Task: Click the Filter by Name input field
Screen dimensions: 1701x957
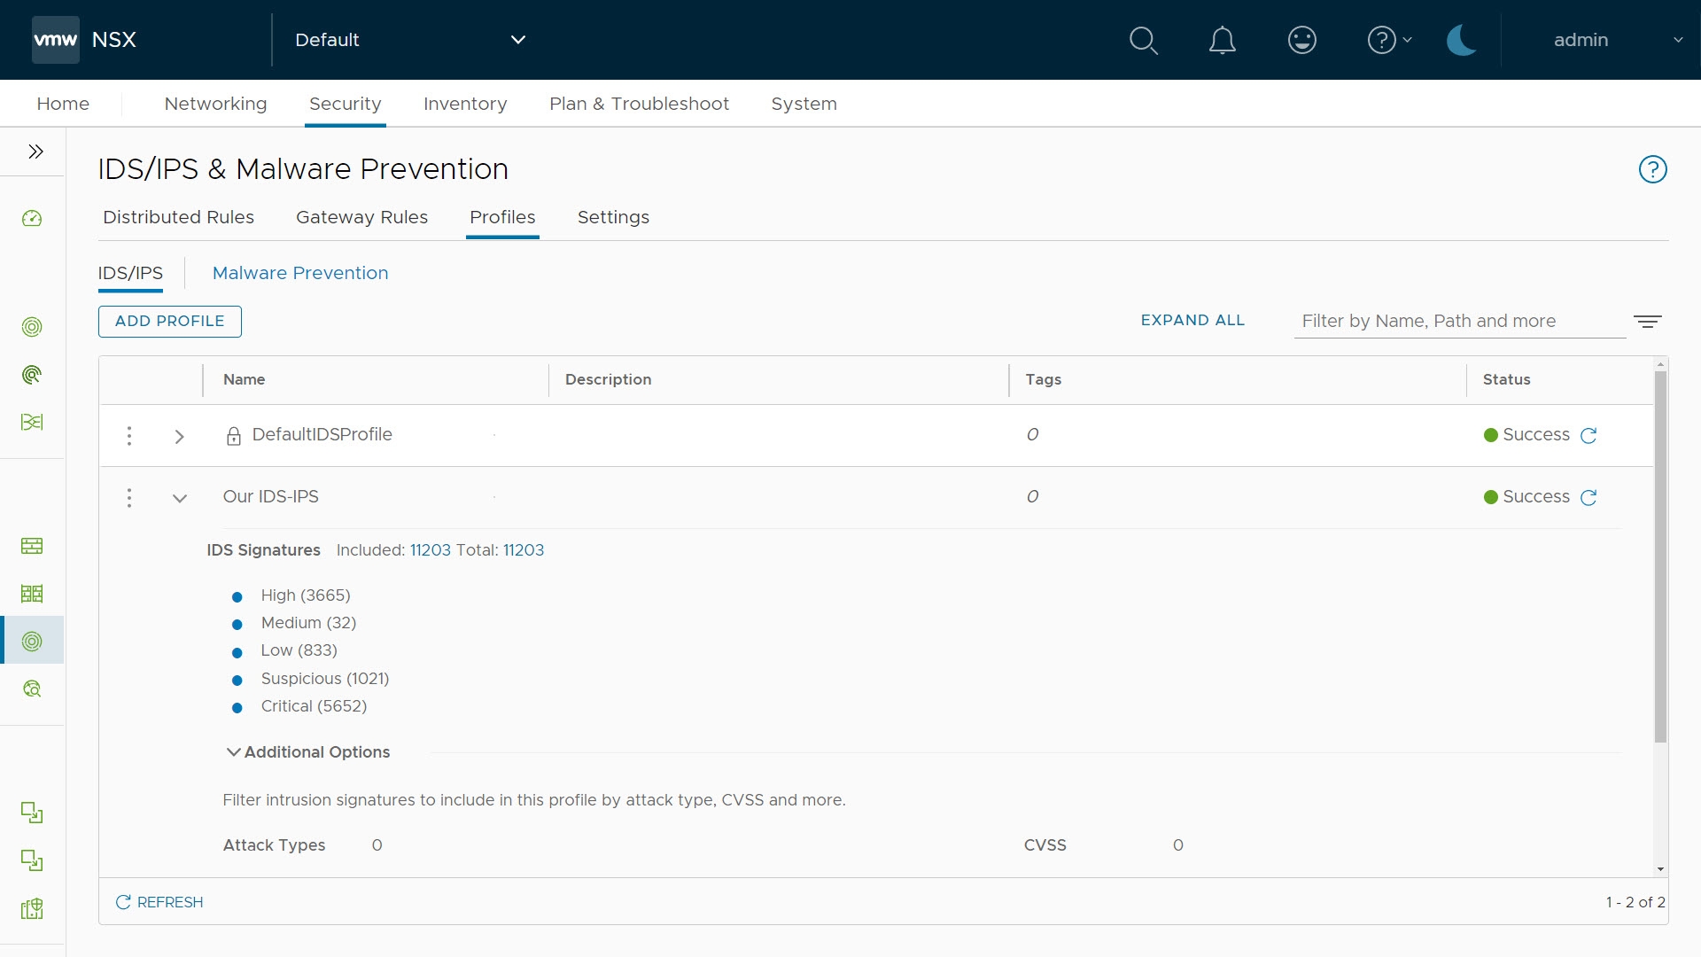Action: pos(1458,321)
